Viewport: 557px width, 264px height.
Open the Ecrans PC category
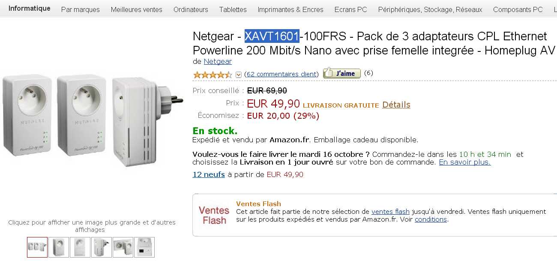pyautogui.click(x=350, y=9)
